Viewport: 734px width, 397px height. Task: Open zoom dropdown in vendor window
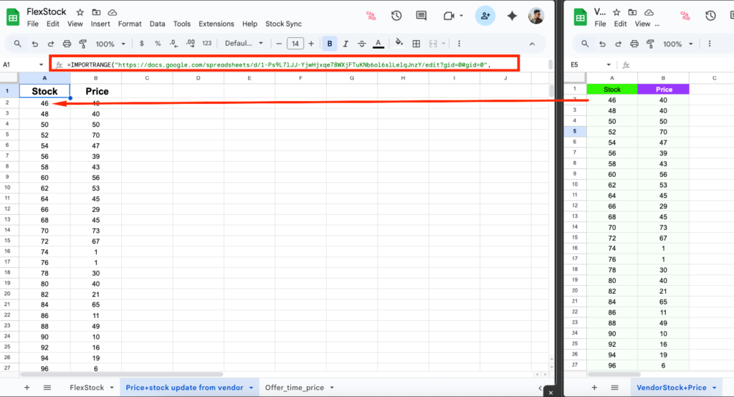tap(678, 44)
